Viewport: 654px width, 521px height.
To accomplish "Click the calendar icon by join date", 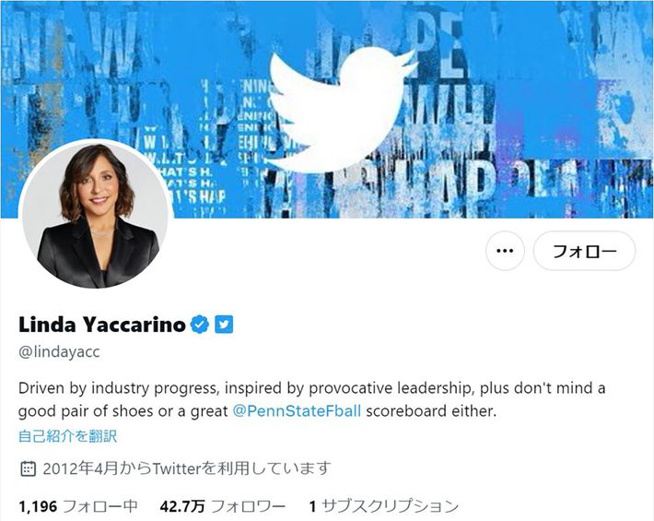I will [x=28, y=468].
